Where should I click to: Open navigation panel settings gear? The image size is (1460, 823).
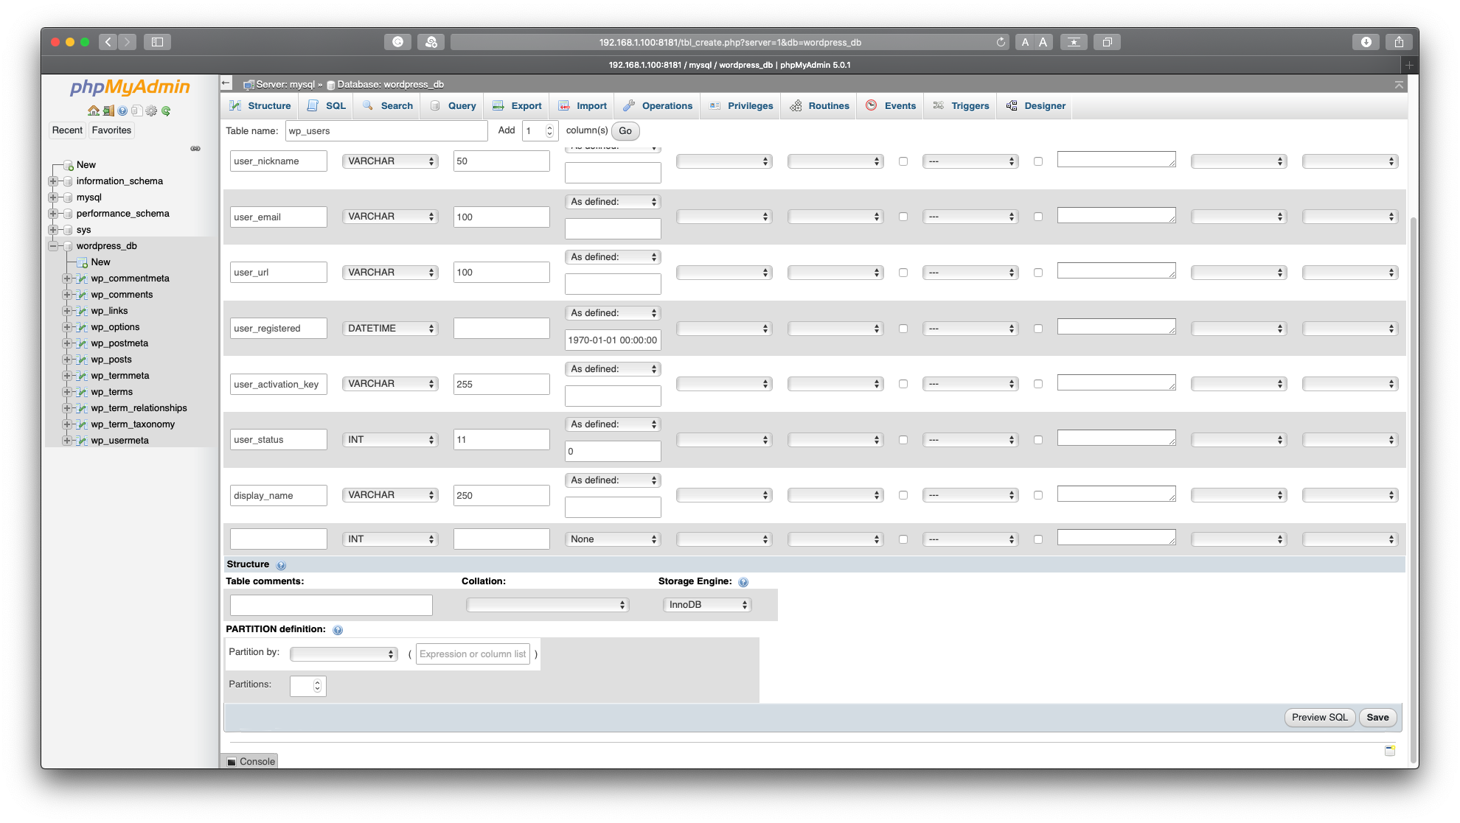tap(151, 111)
